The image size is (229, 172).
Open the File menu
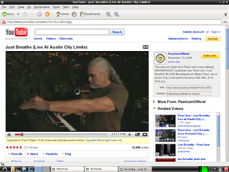click(x=4, y=7)
